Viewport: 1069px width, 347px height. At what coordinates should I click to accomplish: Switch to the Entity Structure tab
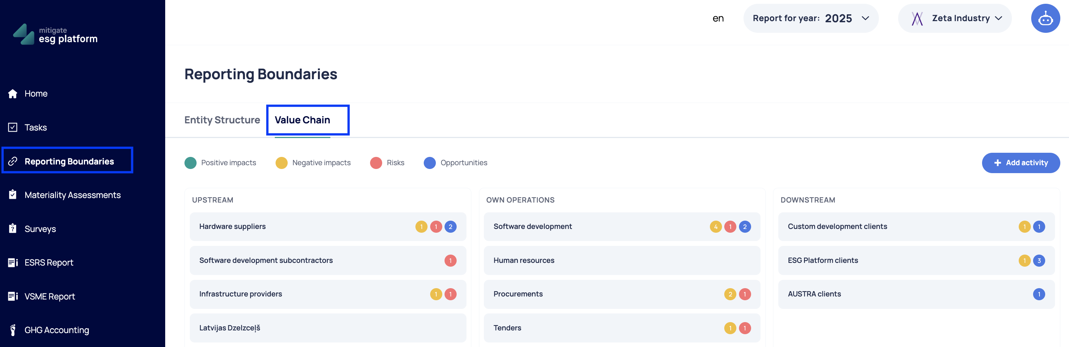tap(222, 120)
